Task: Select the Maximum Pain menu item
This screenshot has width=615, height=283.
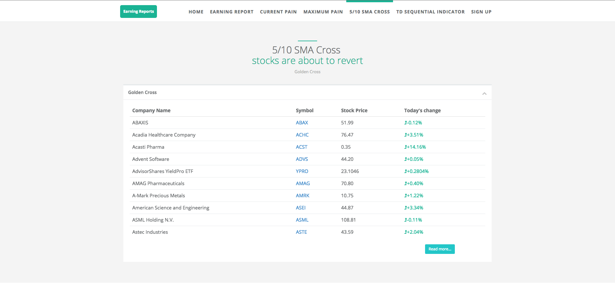Action: (x=323, y=12)
